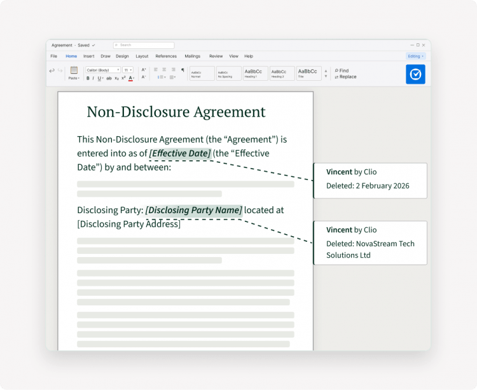Switch to the Review tab
Image resolution: width=477 pixels, height=390 pixels.
[216, 56]
